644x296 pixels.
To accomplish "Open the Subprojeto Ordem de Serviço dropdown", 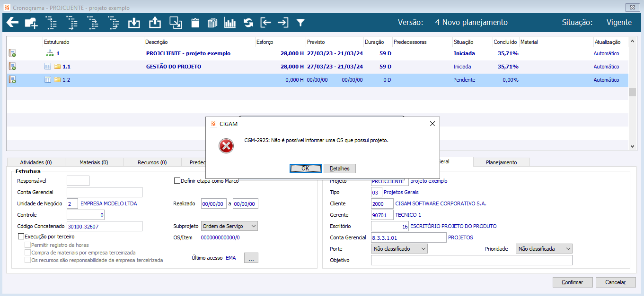I will click(229, 226).
